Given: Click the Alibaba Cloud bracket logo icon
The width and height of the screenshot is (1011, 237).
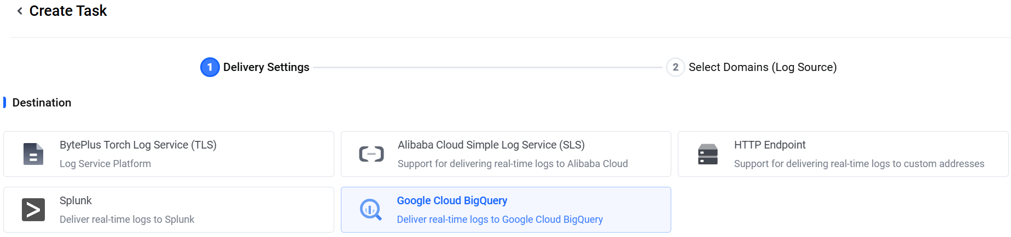Looking at the screenshot, I should pyautogui.click(x=371, y=154).
